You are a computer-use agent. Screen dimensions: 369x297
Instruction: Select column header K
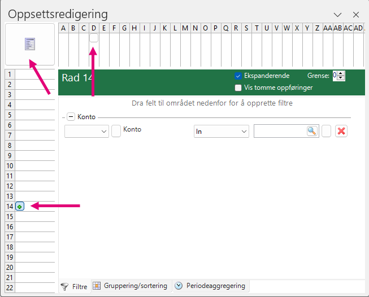pos(165,28)
